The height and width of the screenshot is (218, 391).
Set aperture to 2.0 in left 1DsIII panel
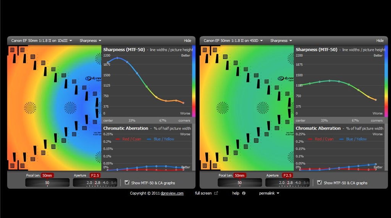tap(89, 182)
